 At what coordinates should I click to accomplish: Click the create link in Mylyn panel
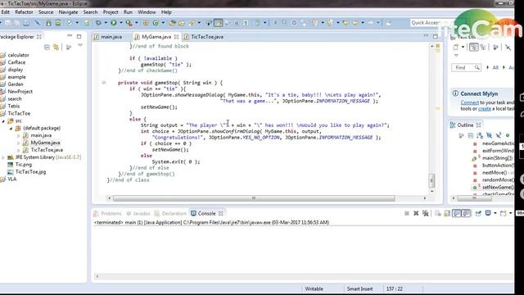484,109
